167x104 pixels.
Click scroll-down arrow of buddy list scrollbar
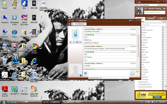coord(165,89)
